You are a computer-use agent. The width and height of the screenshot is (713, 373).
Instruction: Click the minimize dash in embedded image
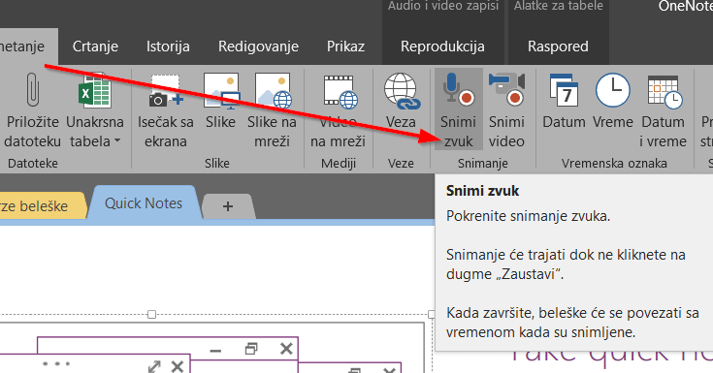(x=215, y=351)
